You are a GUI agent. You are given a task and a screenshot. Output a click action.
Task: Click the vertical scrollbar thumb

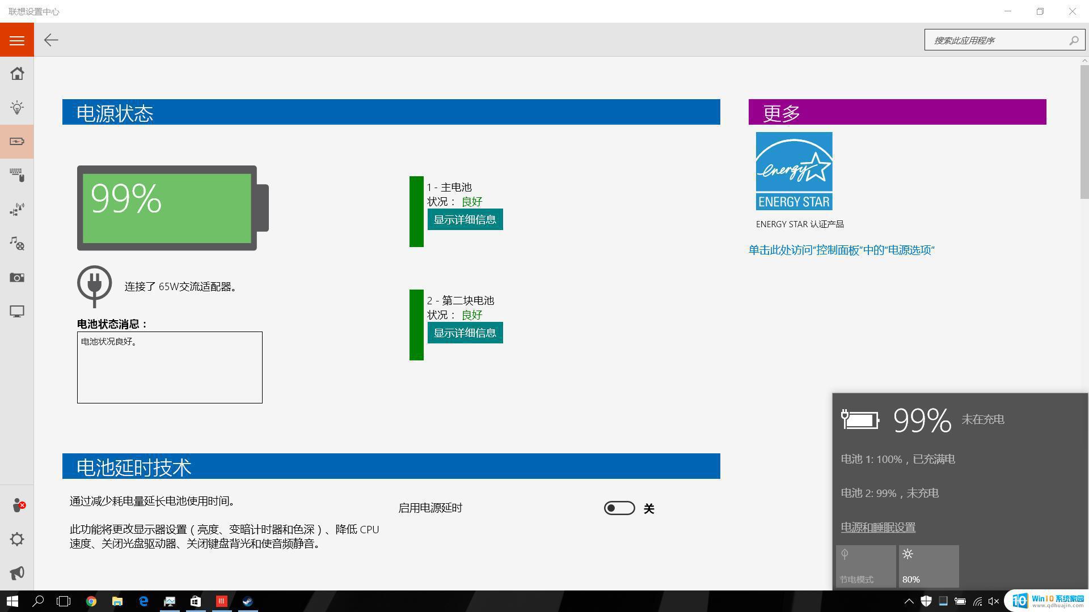(x=1084, y=131)
